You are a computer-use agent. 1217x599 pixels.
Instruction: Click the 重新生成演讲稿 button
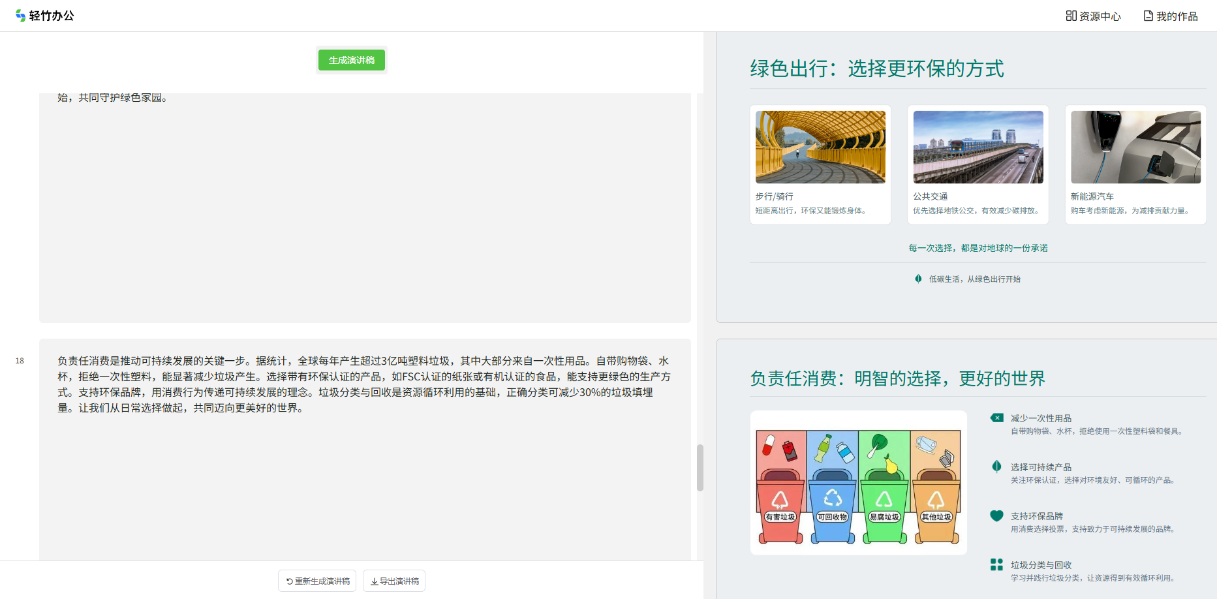pos(317,581)
